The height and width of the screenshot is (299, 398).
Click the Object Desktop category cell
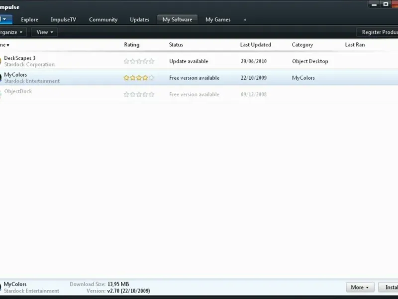310,61
